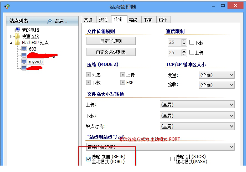Toggle MODE Z 下载 compression checkbox

click(x=89, y=82)
